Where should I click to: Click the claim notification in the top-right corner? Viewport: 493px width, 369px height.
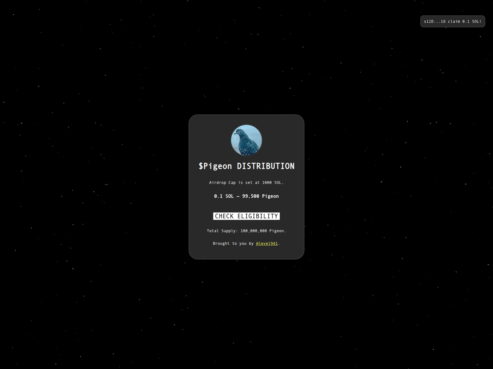click(x=452, y=21)
